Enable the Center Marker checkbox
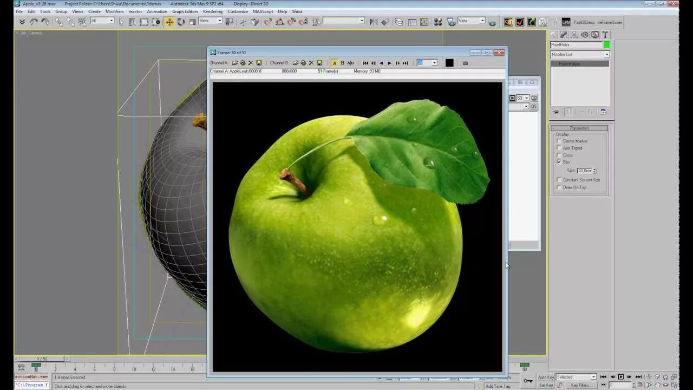 click(559, 141)
